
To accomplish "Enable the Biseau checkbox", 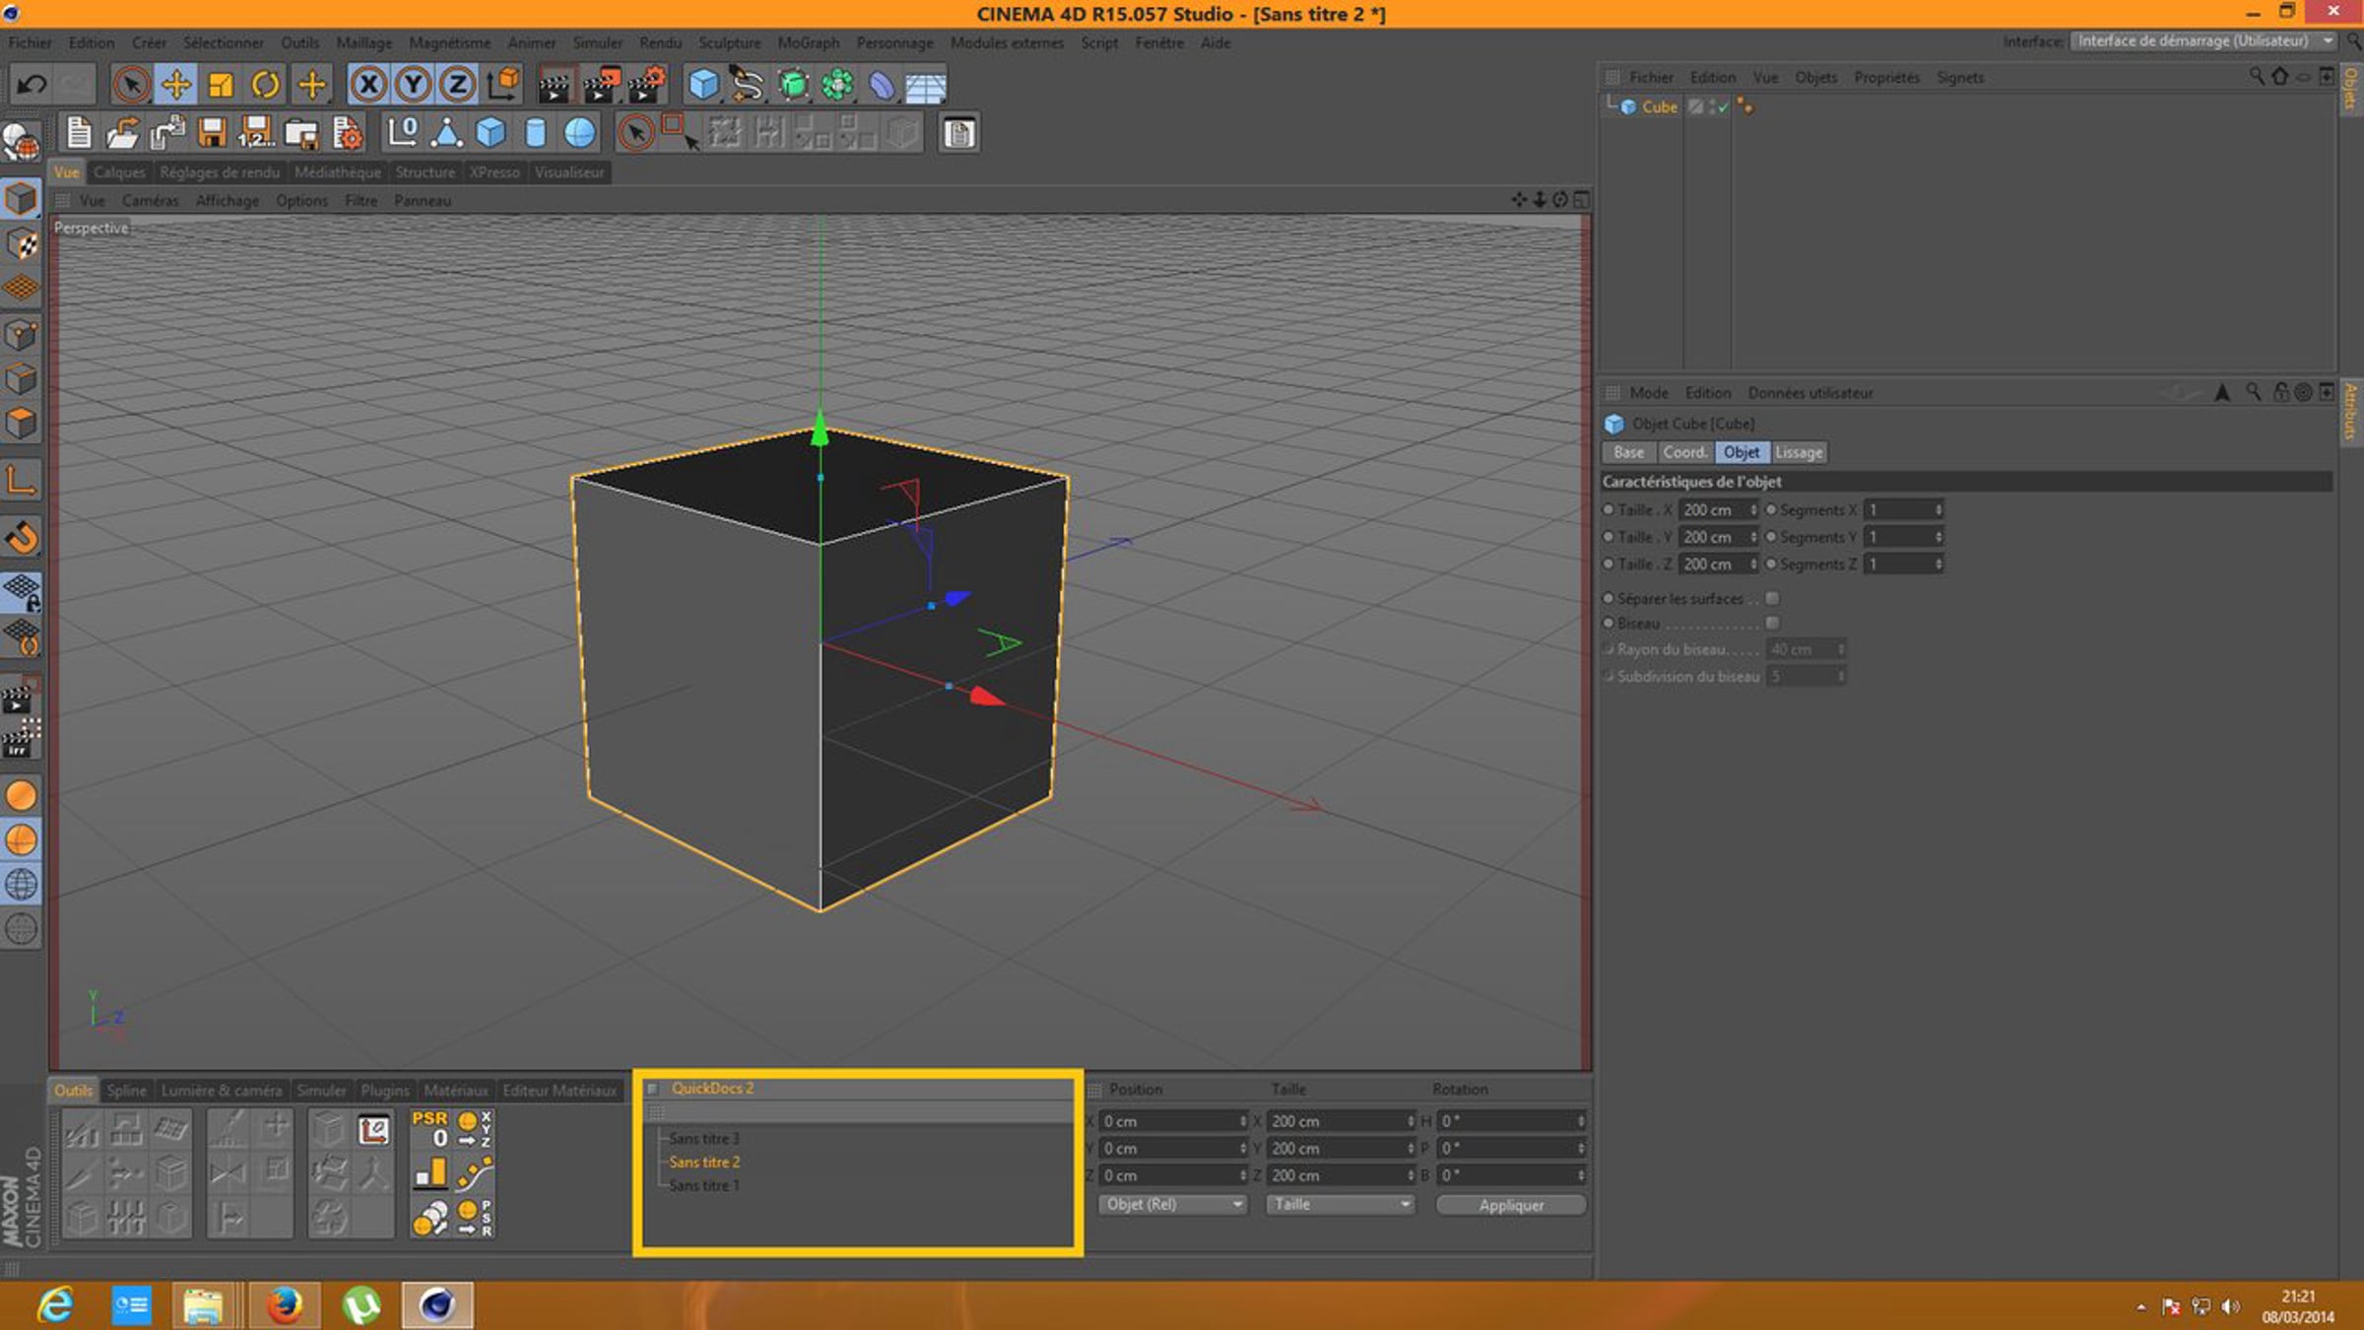I will (x=1772, y=623).
